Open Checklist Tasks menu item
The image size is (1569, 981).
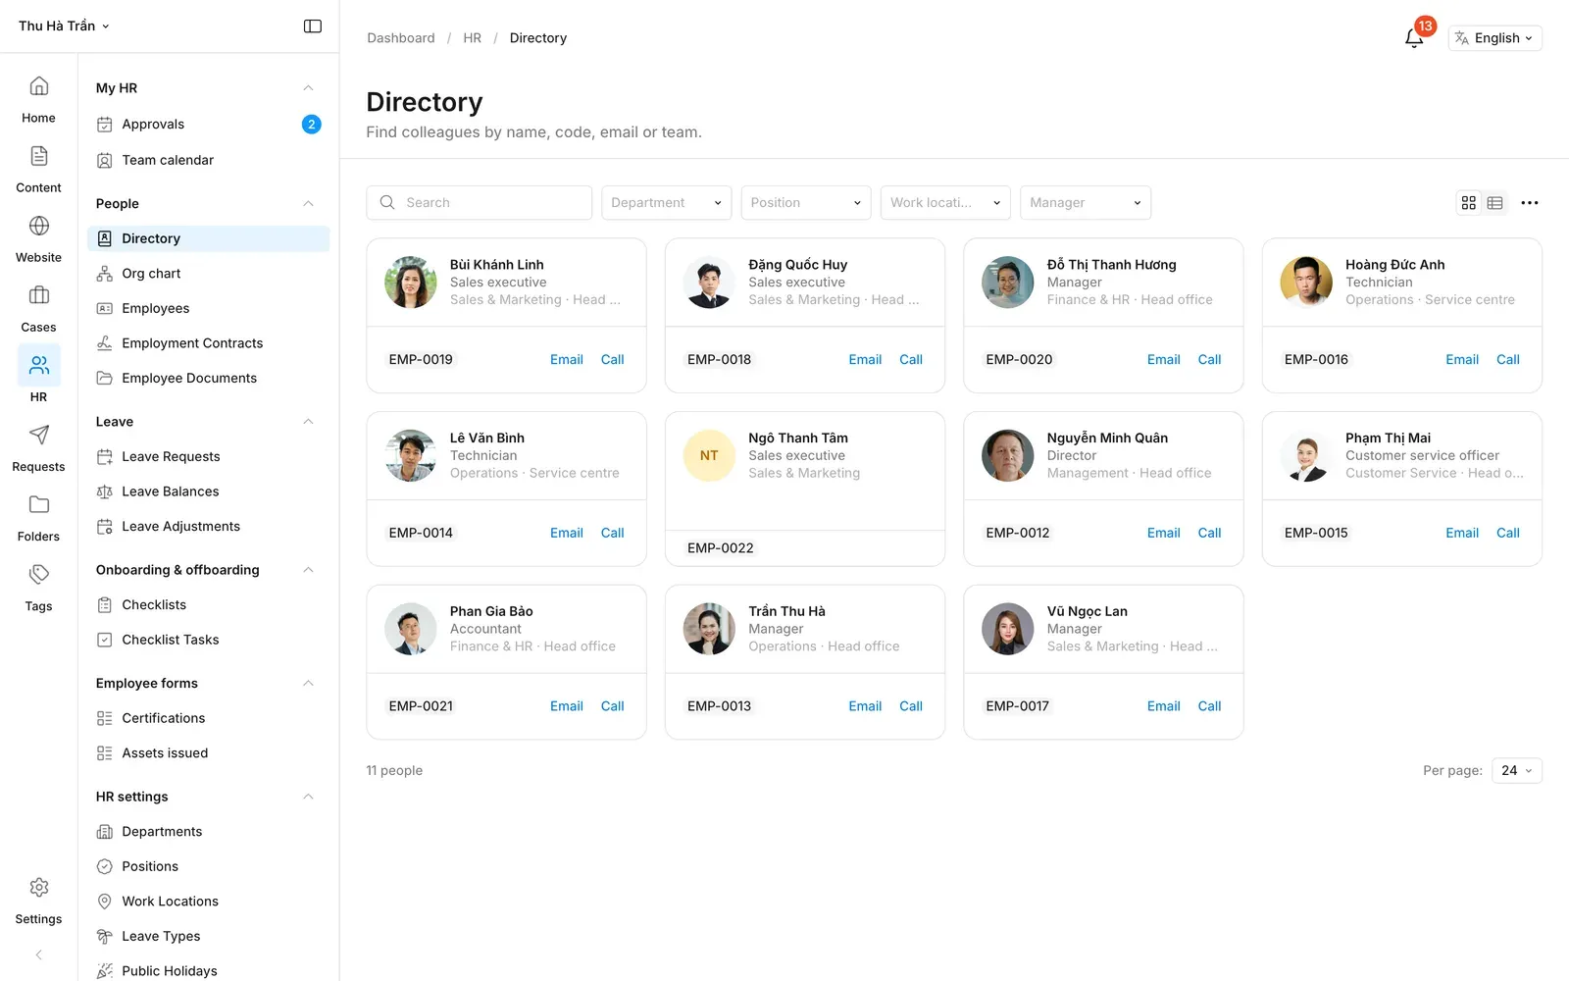[208, 640]
